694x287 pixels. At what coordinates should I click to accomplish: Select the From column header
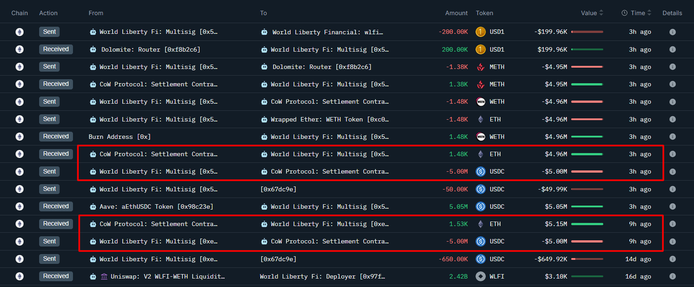[x=96, y=13]
